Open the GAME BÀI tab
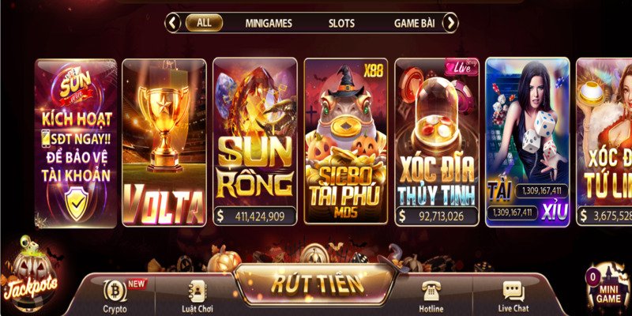 click(414, 24)
